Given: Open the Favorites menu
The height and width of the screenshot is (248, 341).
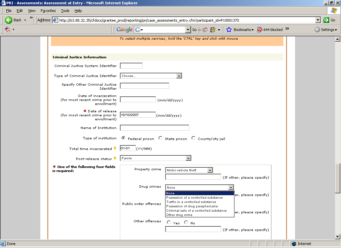Looking at the screenshot, I should coord(48,11).
